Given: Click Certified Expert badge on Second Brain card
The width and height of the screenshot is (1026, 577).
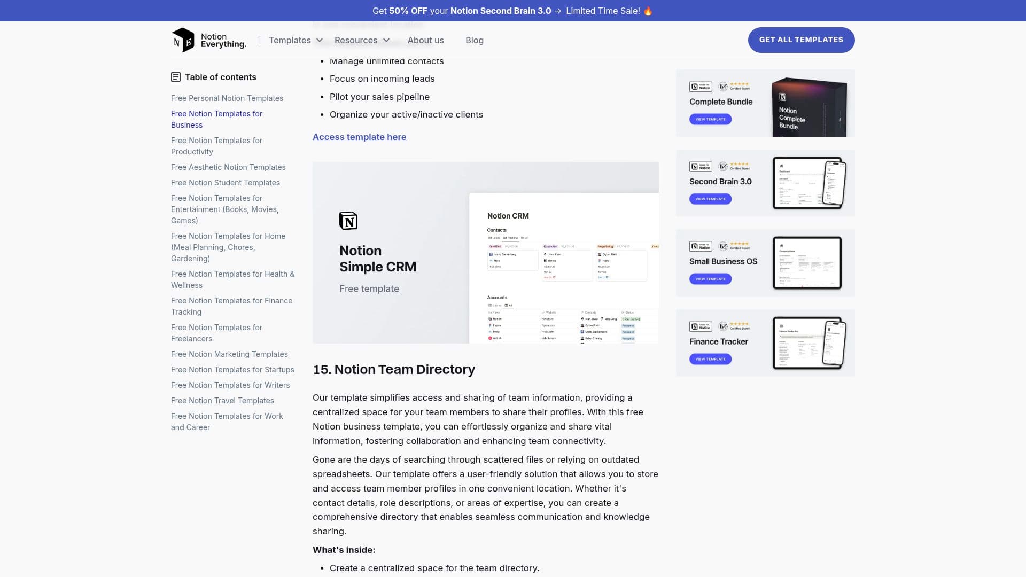Looking at the screenshot, I should 734,166.
